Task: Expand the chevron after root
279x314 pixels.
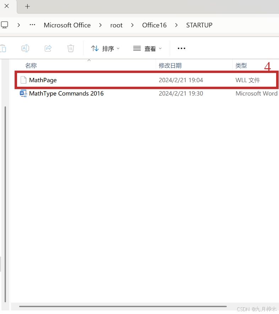Action: [x=132, y=25]
